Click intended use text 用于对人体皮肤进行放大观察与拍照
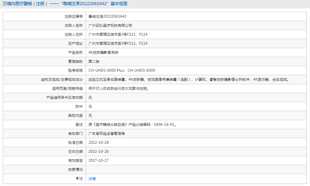 click(118, 88)
